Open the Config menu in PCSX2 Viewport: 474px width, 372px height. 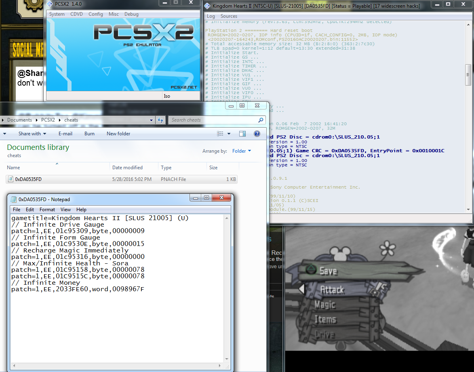click(x=95, y=14)
